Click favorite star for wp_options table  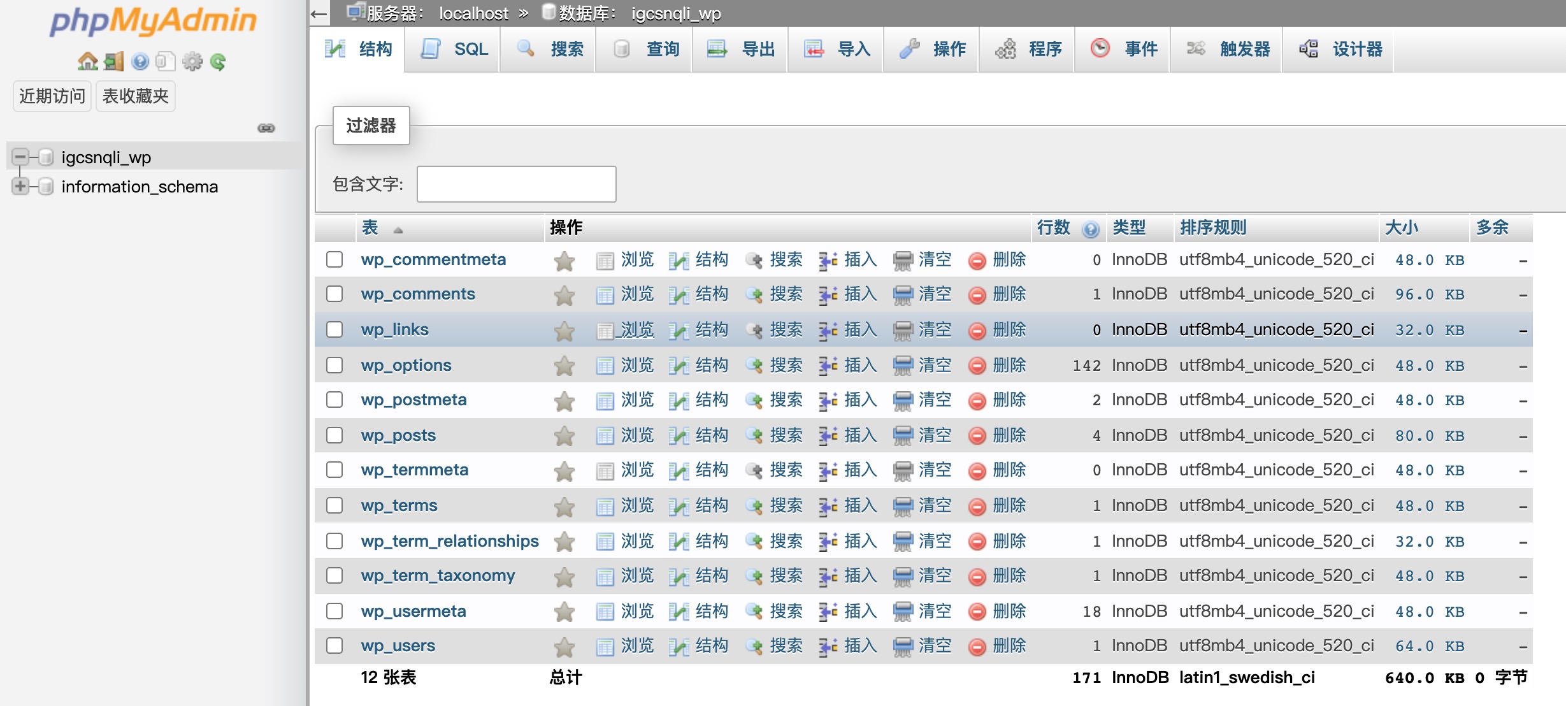click(x=564, y=366)
